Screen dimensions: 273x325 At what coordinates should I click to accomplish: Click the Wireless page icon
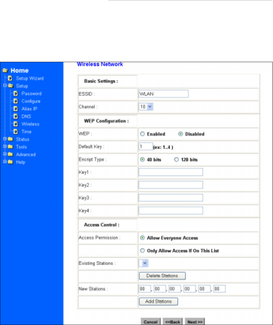click(15, 124)
